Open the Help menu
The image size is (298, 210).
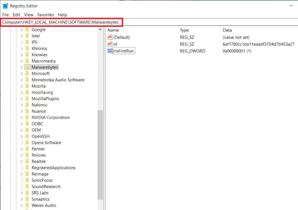tap(62, 15)
